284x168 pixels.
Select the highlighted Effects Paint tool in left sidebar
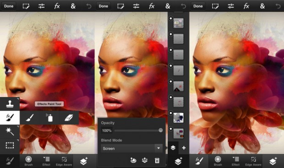pyautogui.click(x=10, y=118)
